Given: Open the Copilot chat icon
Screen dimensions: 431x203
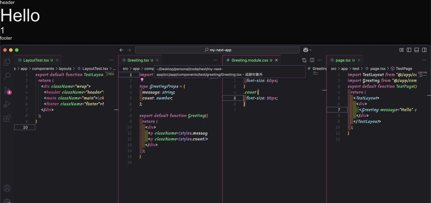Looking at the screenshot, I should pyautogui.click(x=305, y=50).
